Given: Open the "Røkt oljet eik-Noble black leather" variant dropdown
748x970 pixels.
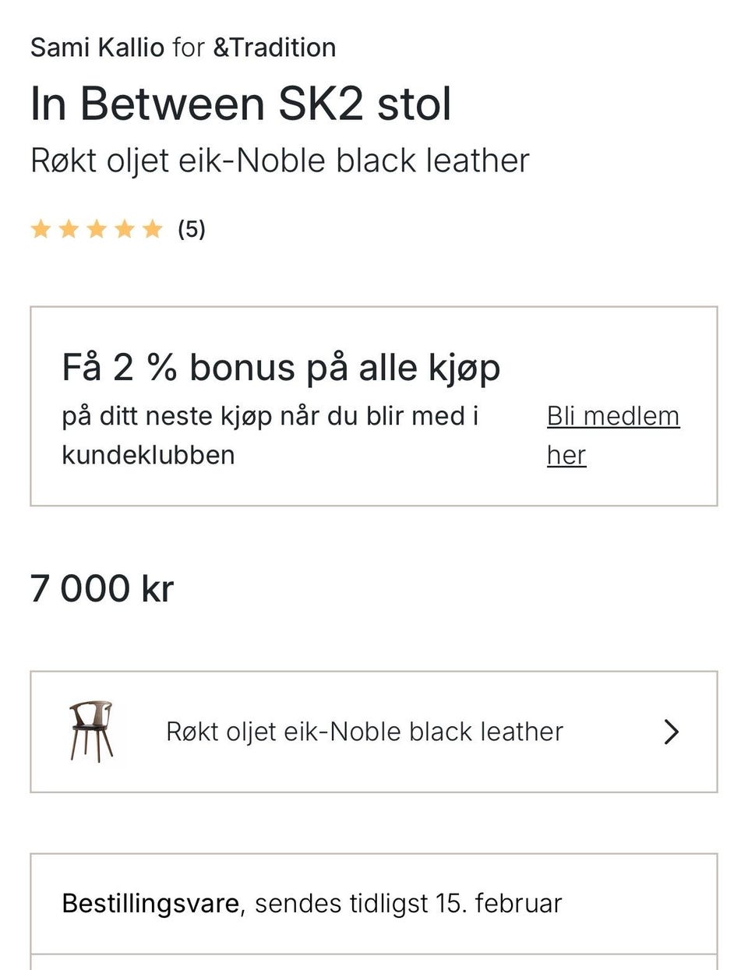Looking at the screenshot, I should click(365, 732).
